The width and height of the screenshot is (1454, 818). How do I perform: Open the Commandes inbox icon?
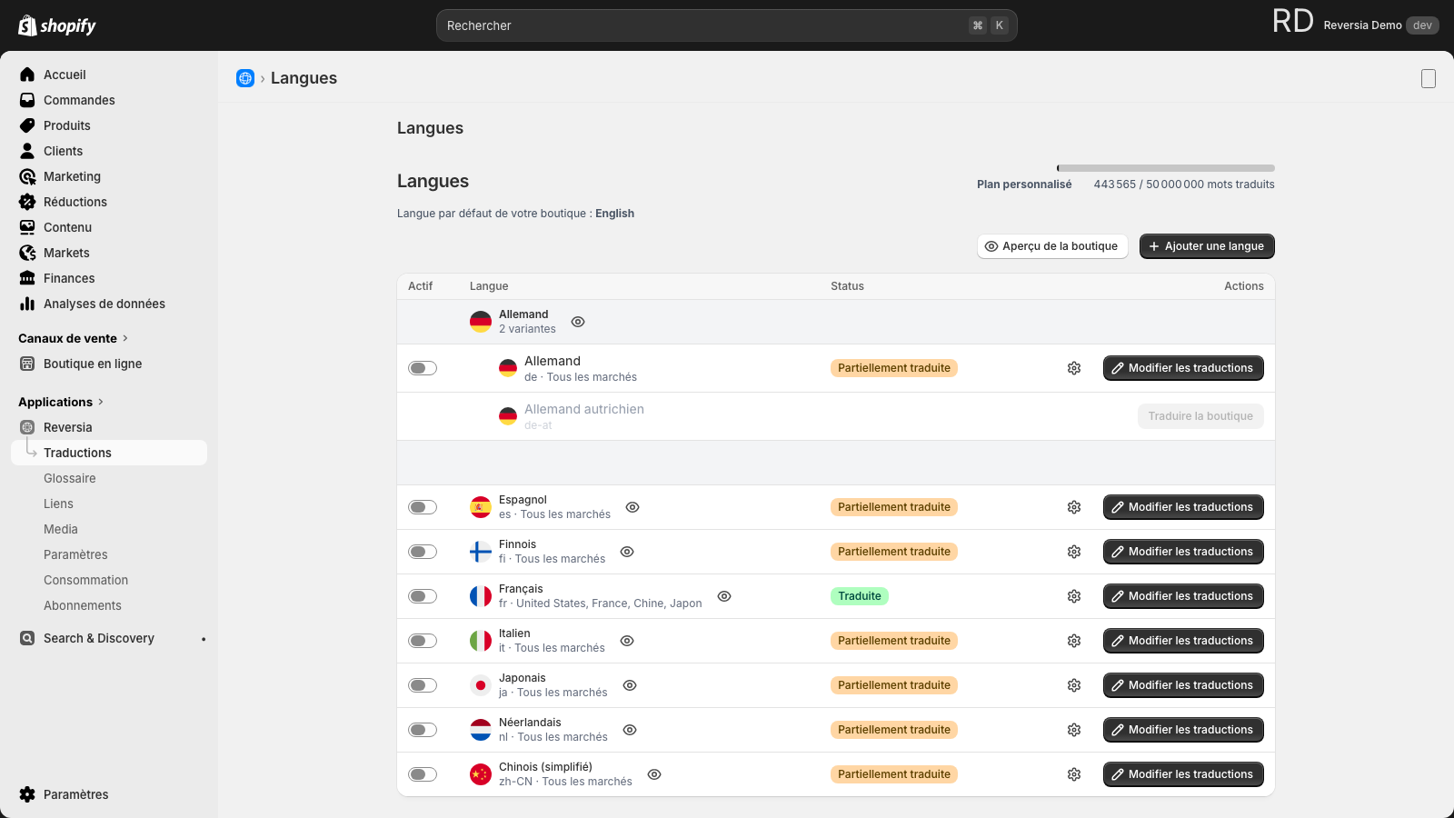point(27,100)
